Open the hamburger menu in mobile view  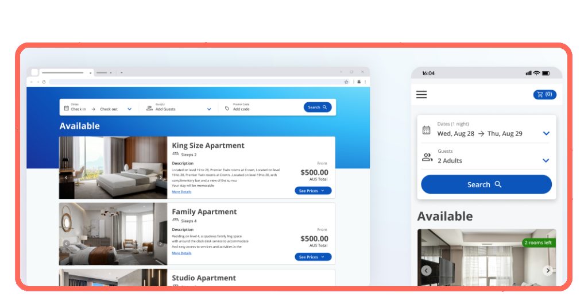(421, 95)
